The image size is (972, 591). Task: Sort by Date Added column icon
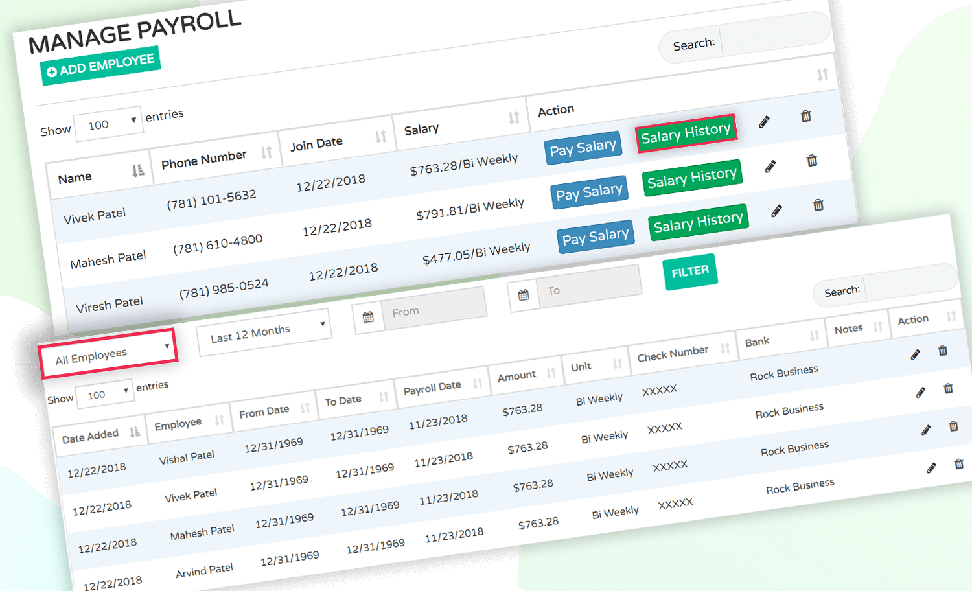(x=135, y=432)
